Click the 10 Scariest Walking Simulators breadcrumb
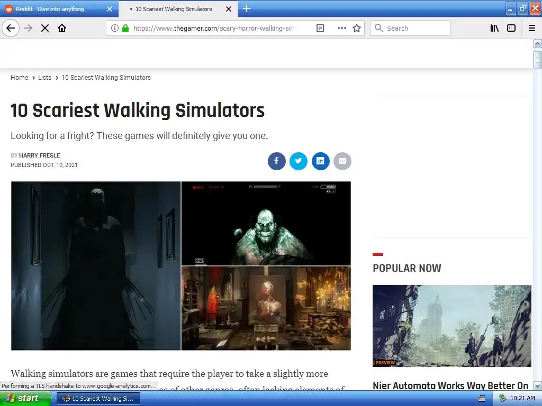 [106, 78]
